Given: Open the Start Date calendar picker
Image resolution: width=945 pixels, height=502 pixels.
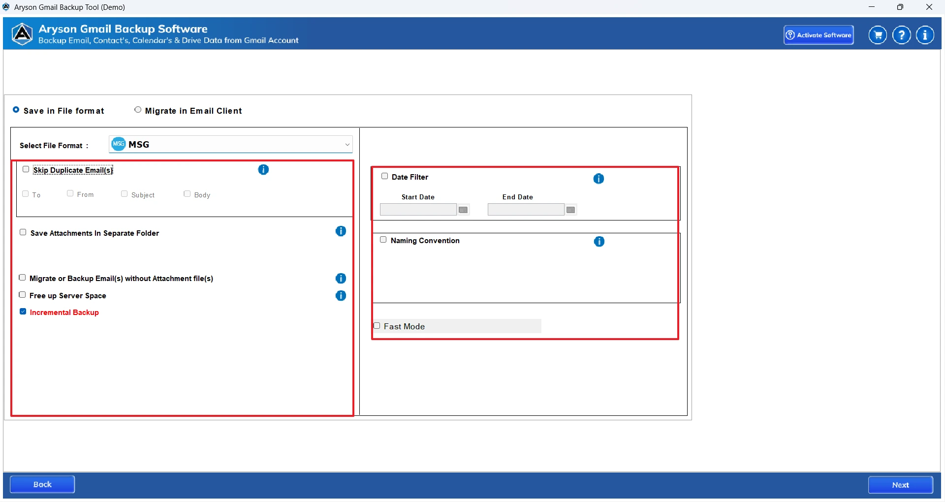Looking at the screenshot, I should point(463,210).
